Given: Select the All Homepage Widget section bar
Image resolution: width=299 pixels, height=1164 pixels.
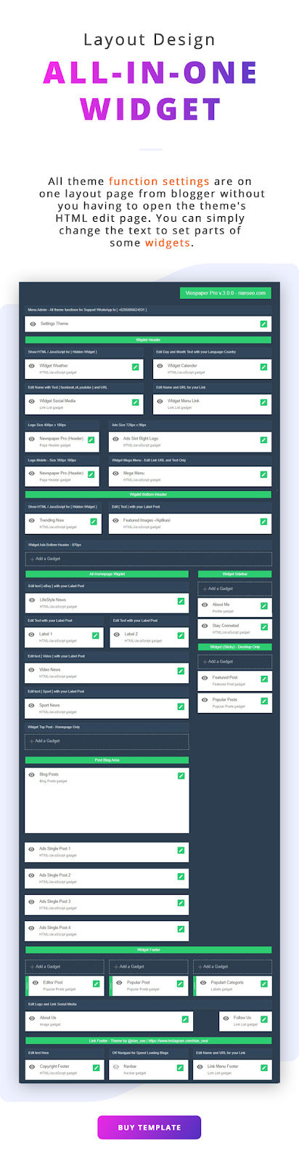Looking at the screenshot, I should coord(107,574).
